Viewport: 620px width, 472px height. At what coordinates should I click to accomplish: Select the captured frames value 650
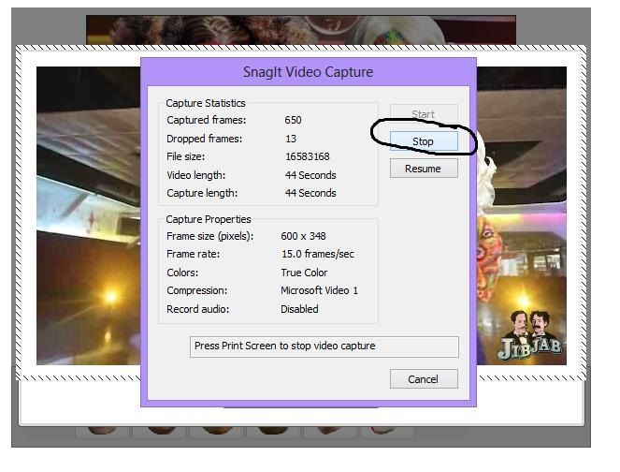click(x=293, y=120)
